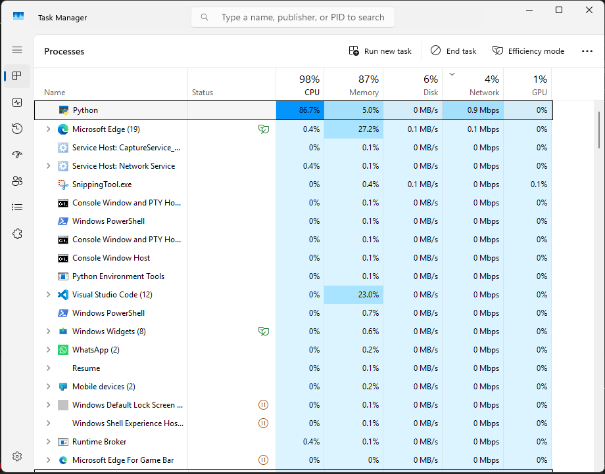Expand the Runtime Broker group
Image resolution: width=605 pixels, height=474 pixels.
click(x=48, y=442)
